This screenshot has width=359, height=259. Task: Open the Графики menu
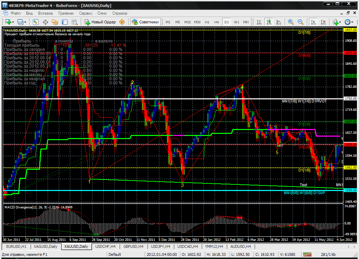(x=66, y=13)
